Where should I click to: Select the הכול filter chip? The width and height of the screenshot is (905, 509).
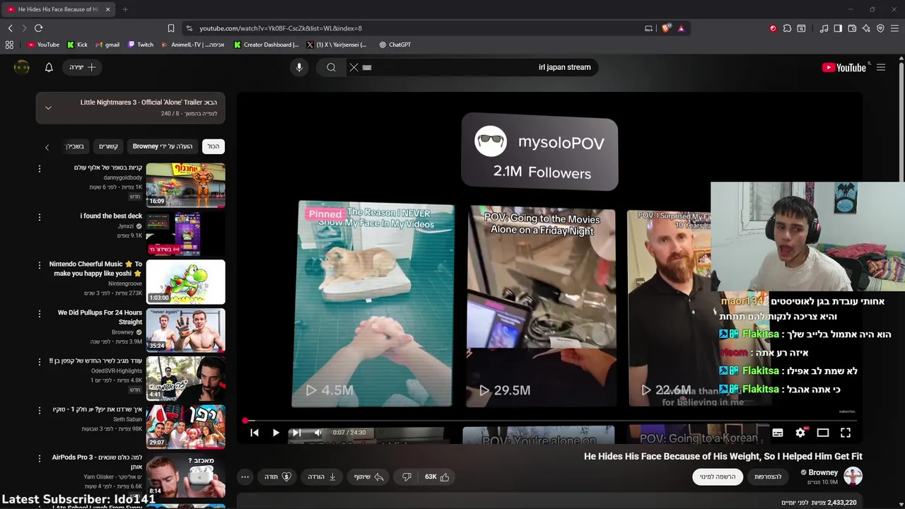coord(214,146)
